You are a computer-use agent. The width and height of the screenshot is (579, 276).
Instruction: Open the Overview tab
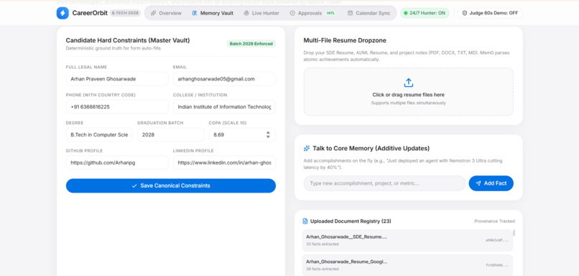tap(166, 13)
